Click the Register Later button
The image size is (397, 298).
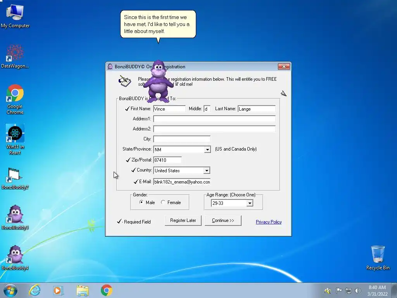(x=183, y=220)
